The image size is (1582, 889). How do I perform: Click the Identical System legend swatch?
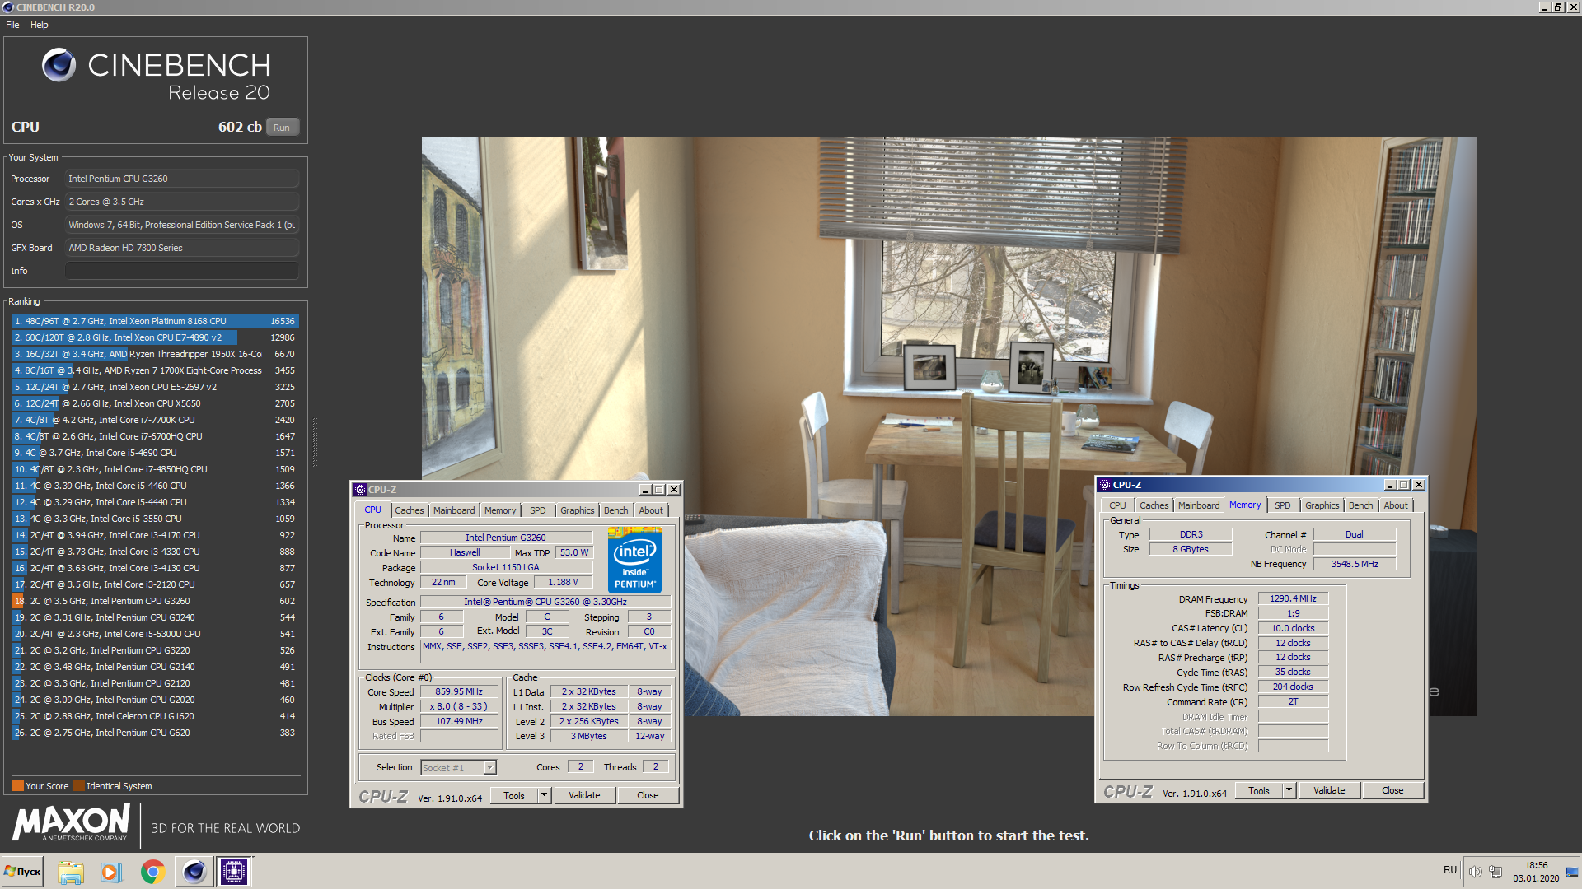point(78,786)
